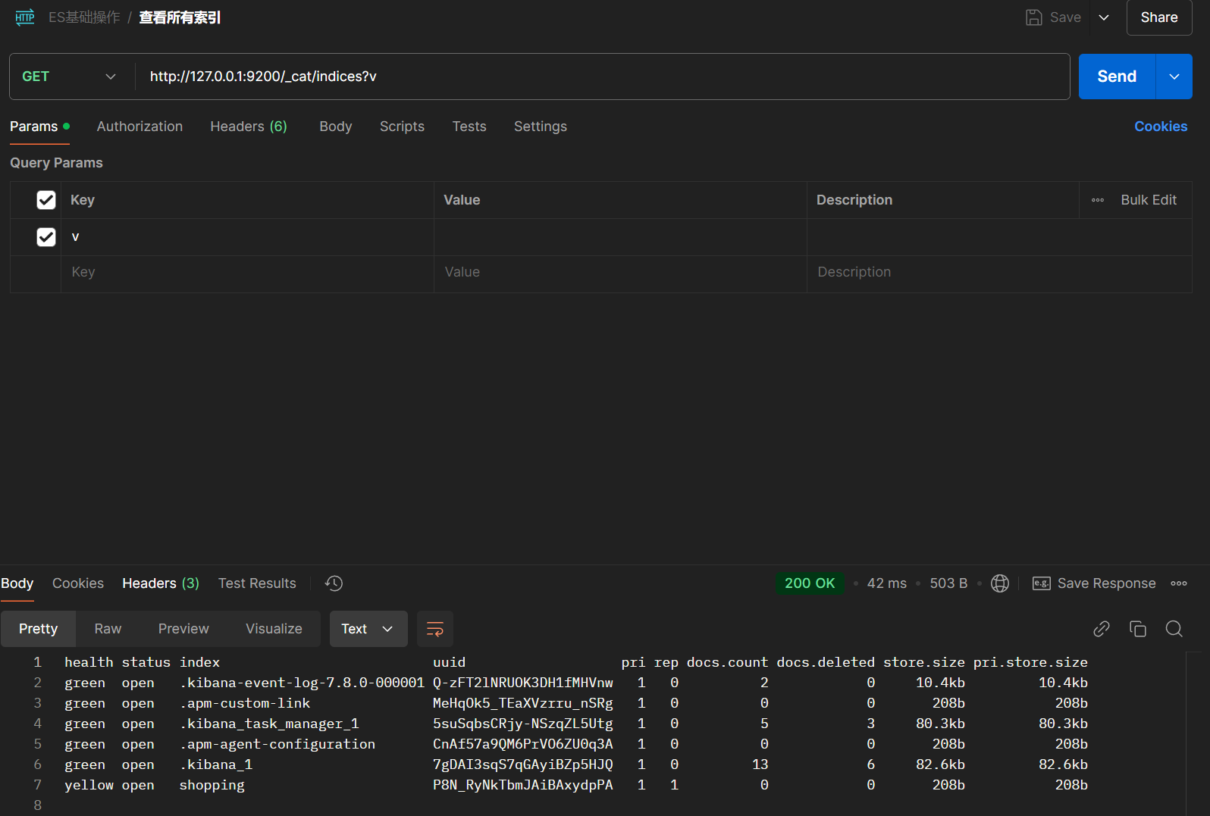Click the copy response icon

point(1137,629)
